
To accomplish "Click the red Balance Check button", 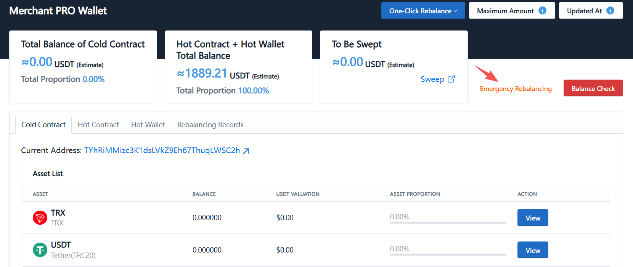I will click(593, 88).
